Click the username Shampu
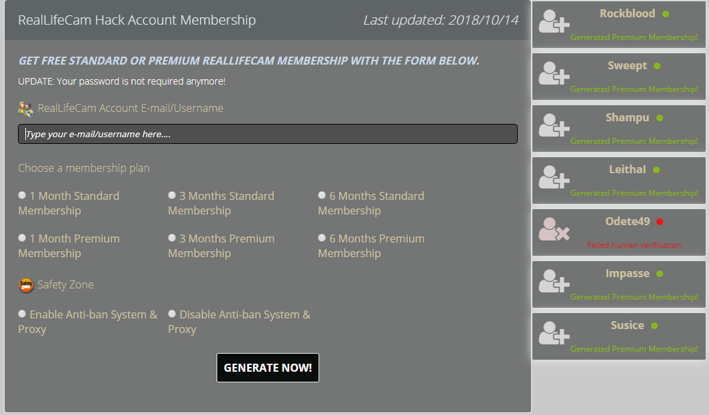This screenshot has width=709, height=415. tap(627, 117)
